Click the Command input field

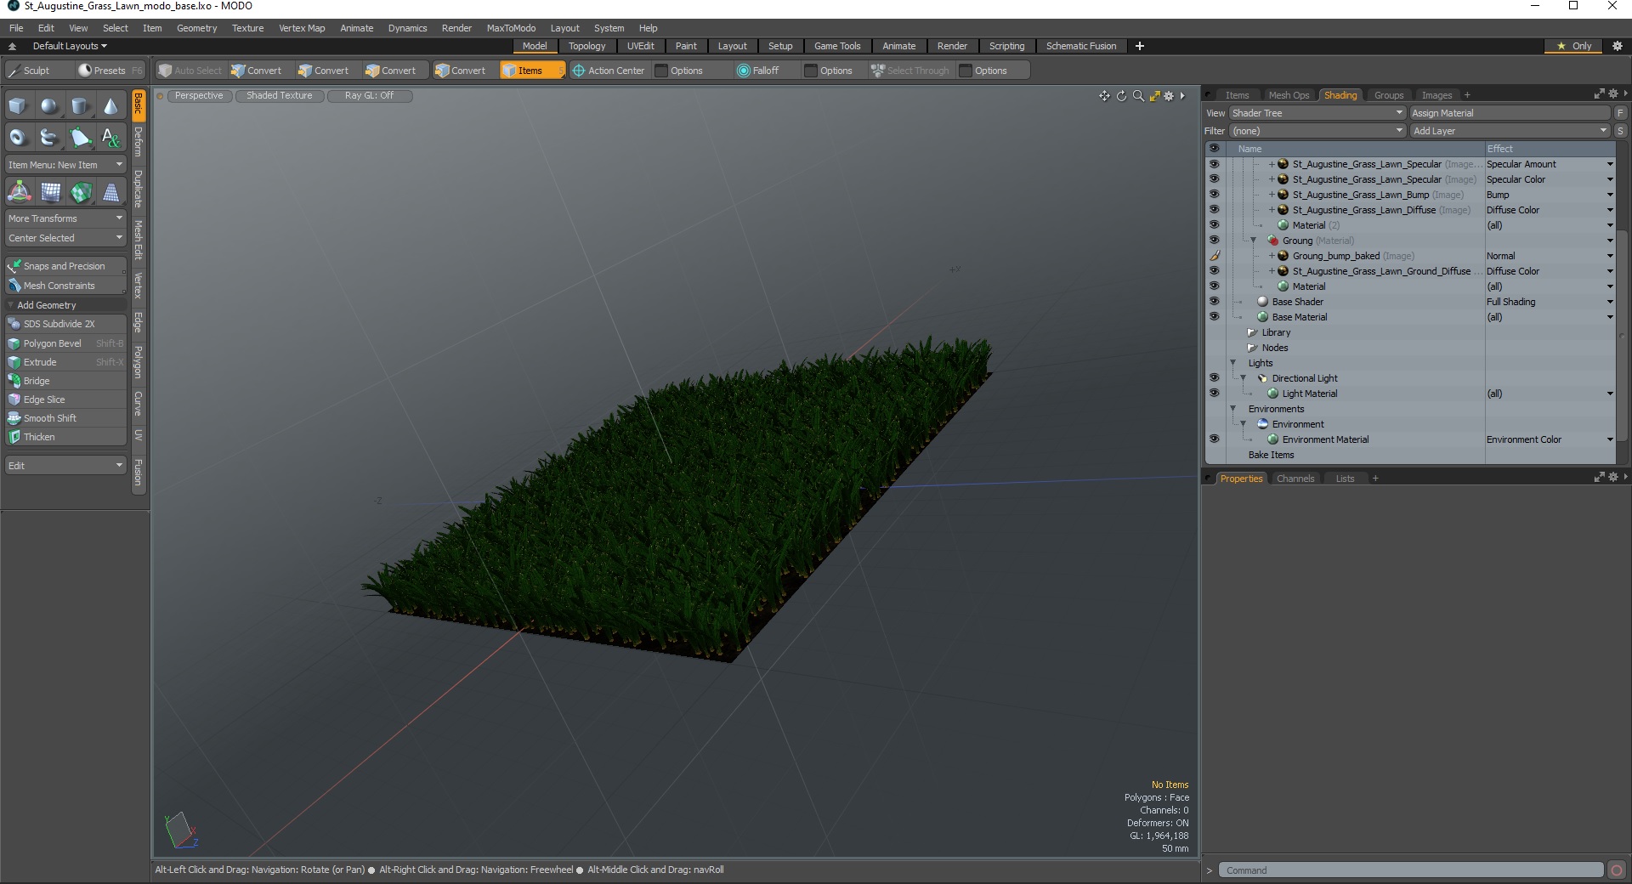coord(1411,870)
